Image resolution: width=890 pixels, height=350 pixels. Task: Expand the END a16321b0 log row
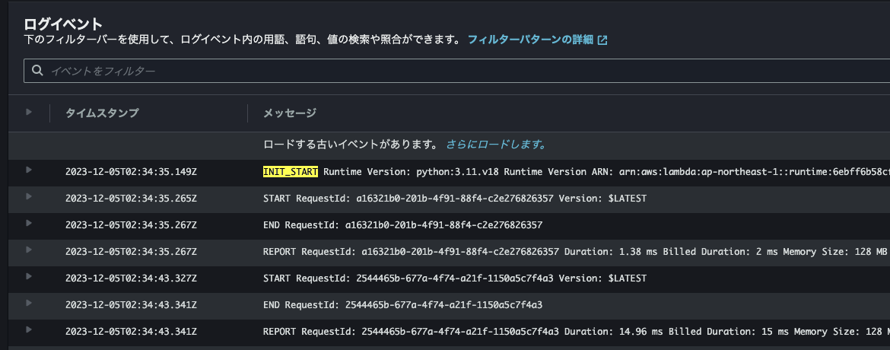click(x=29, y=223)
